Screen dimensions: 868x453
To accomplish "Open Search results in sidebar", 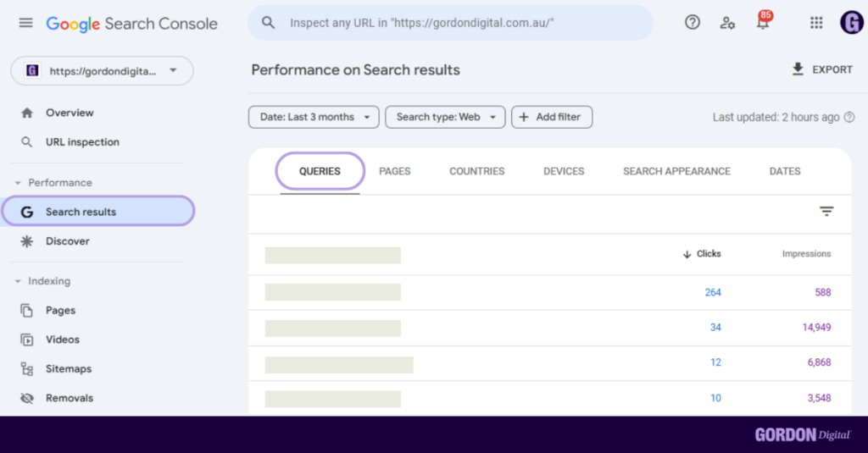I will click(x=98, y=211).
